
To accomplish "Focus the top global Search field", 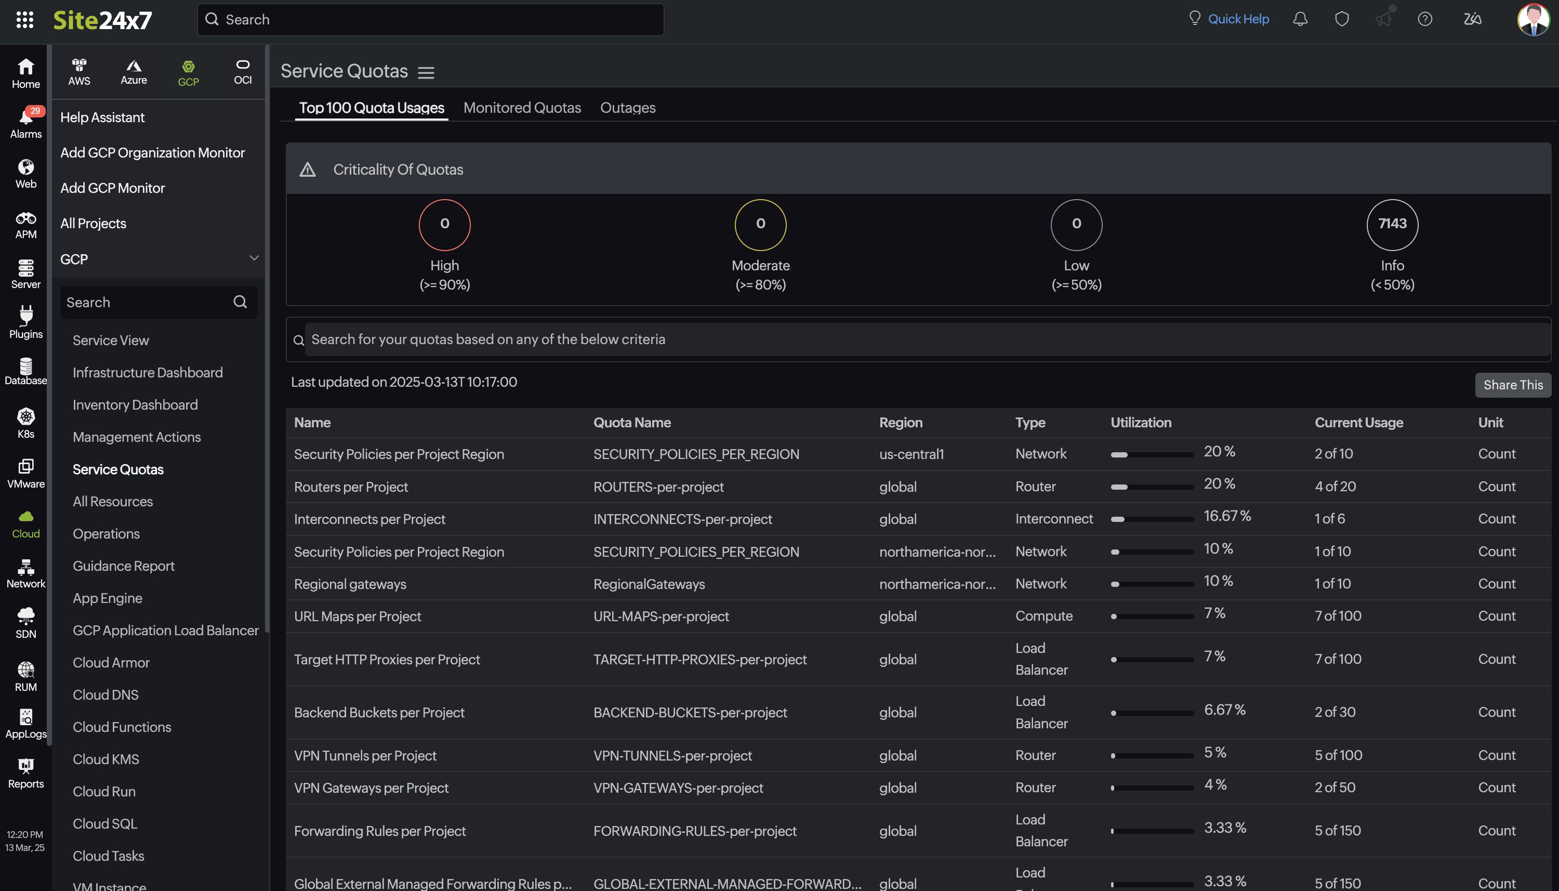I will [431, 20].
